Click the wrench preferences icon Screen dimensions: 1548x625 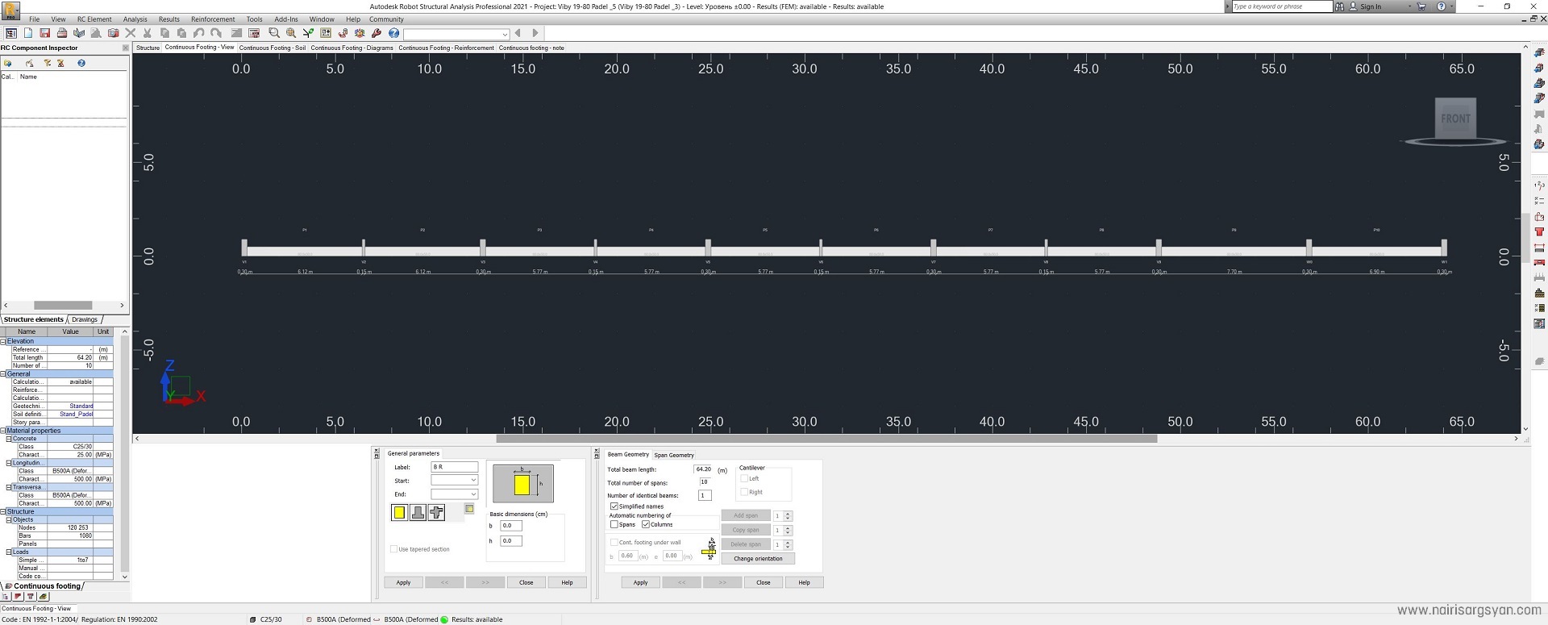[377, 33]
